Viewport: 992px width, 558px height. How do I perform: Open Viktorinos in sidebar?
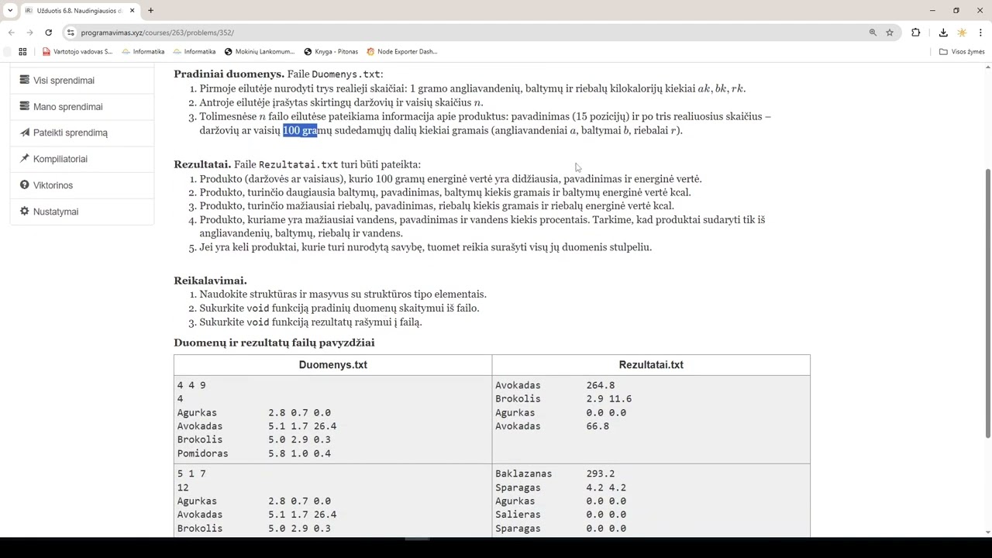(81, 185)
